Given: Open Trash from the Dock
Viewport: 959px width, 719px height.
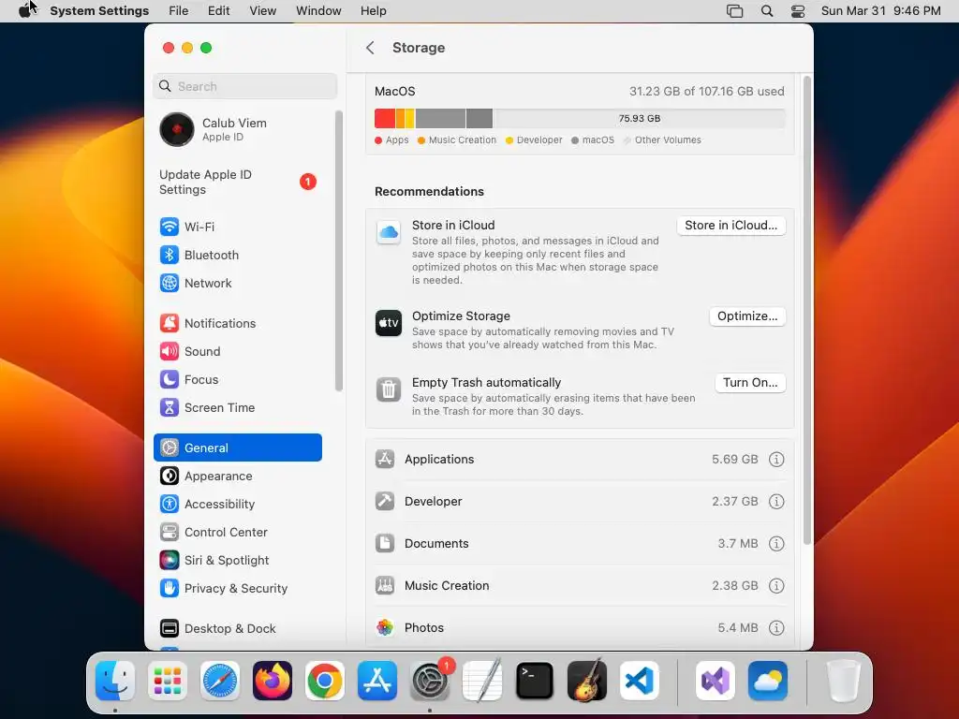Looking at the screenshot, I should tap(844, 681).
